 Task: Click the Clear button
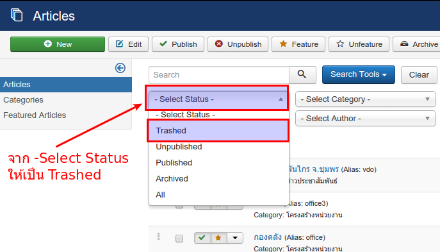pos(419,75)
